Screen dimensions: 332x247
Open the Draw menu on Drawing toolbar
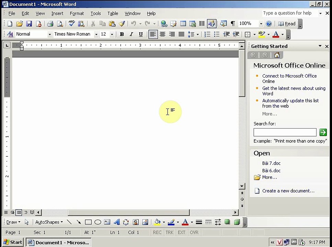[x=13, y=222]
